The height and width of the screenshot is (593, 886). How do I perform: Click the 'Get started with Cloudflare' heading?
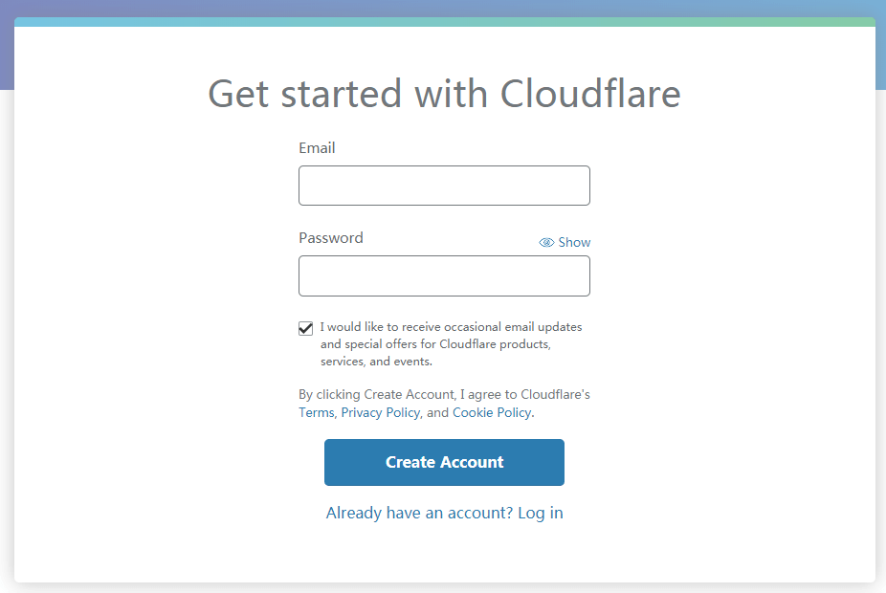pyautogui.click(x=444, y=94)
